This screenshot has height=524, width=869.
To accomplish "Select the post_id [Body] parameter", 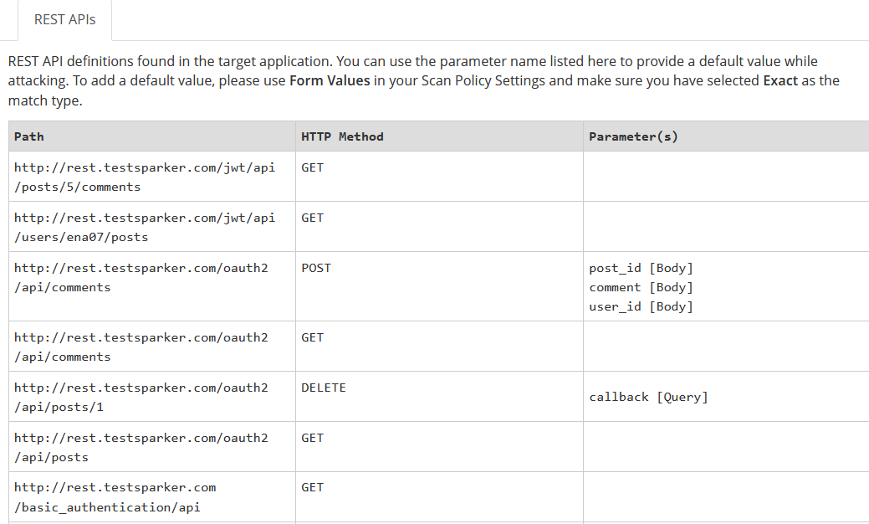I will tap(641, 268).
